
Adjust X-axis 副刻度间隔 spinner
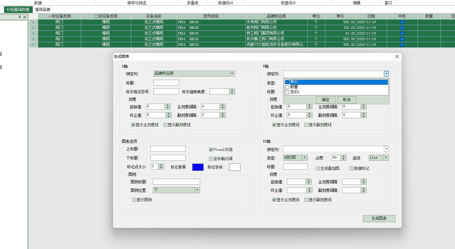223,115
